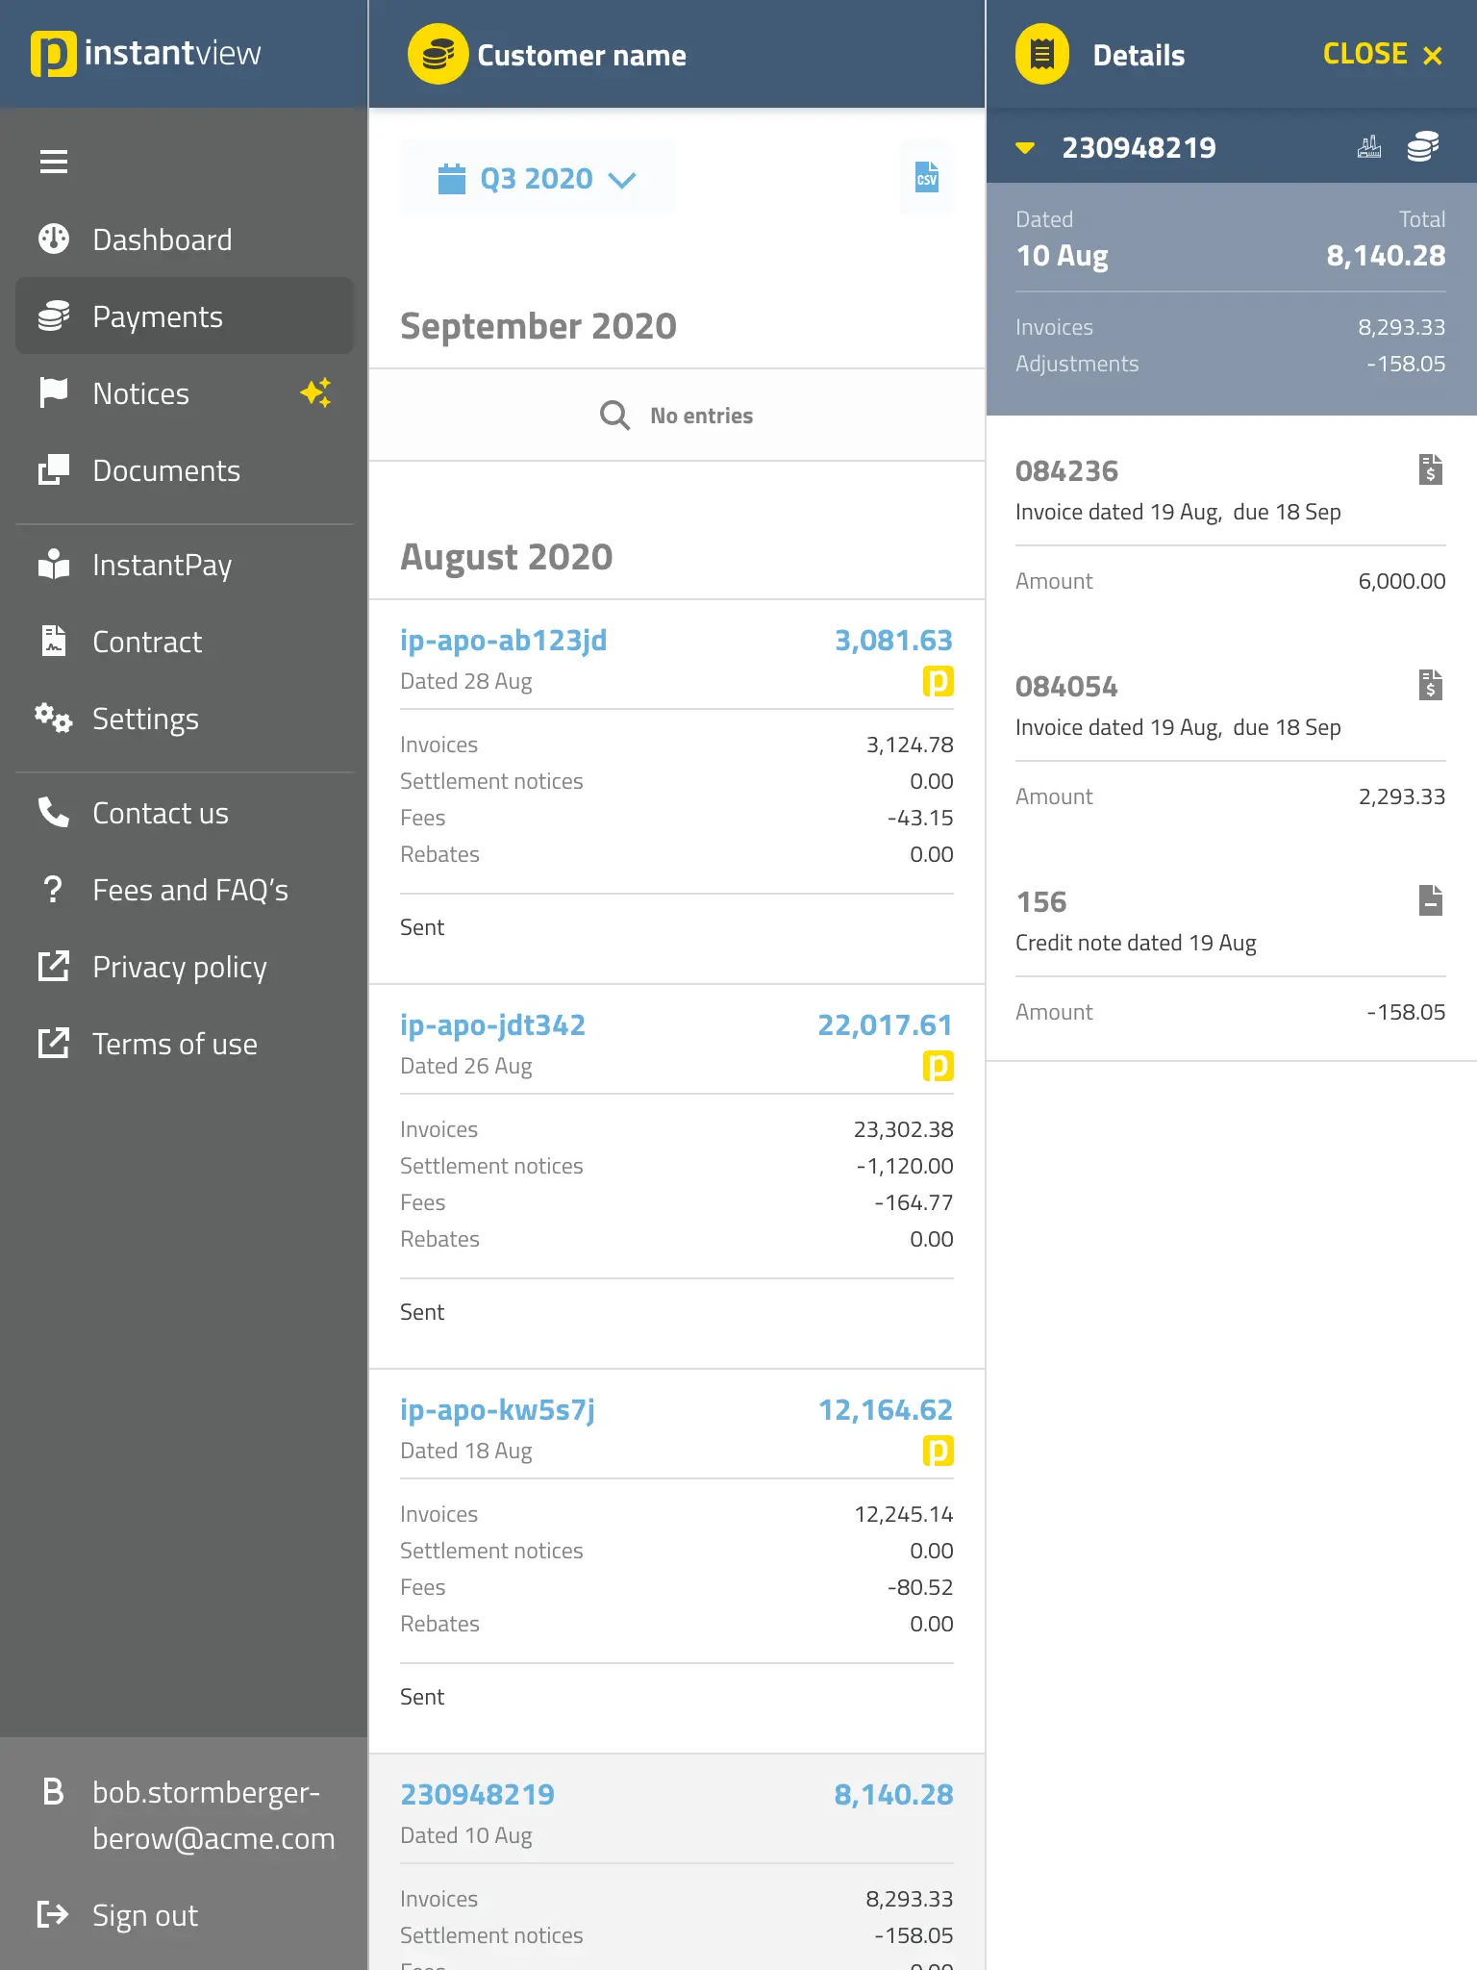
Task: Open invoice 084054 document icon
Action: pos(1430,685)
